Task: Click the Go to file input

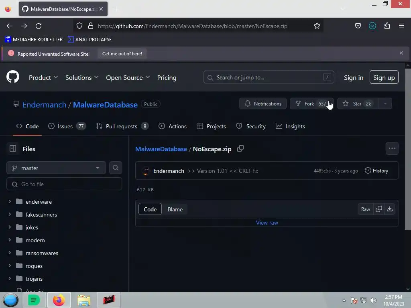Action: 64,184
